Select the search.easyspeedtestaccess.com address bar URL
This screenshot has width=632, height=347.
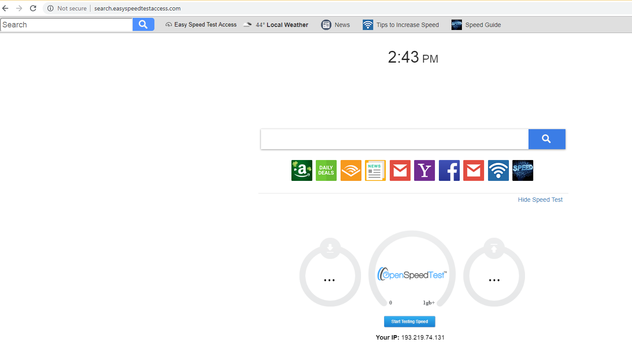tap(137, 8)
